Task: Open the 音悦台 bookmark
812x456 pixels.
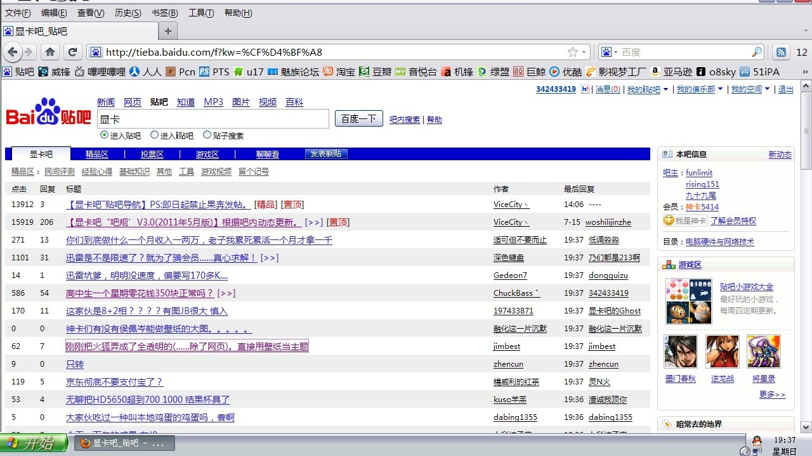Action: point(416,72)
